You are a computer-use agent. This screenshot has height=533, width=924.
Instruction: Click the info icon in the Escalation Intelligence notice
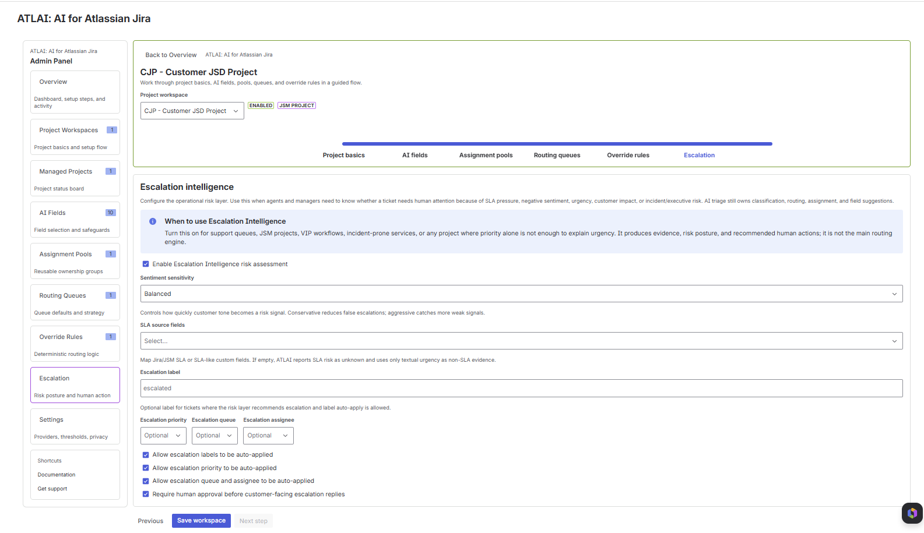[x=153, y=221]
